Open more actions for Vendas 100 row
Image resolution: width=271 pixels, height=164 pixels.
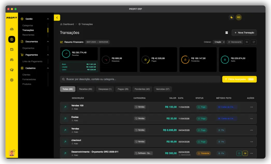pos(252,107)
